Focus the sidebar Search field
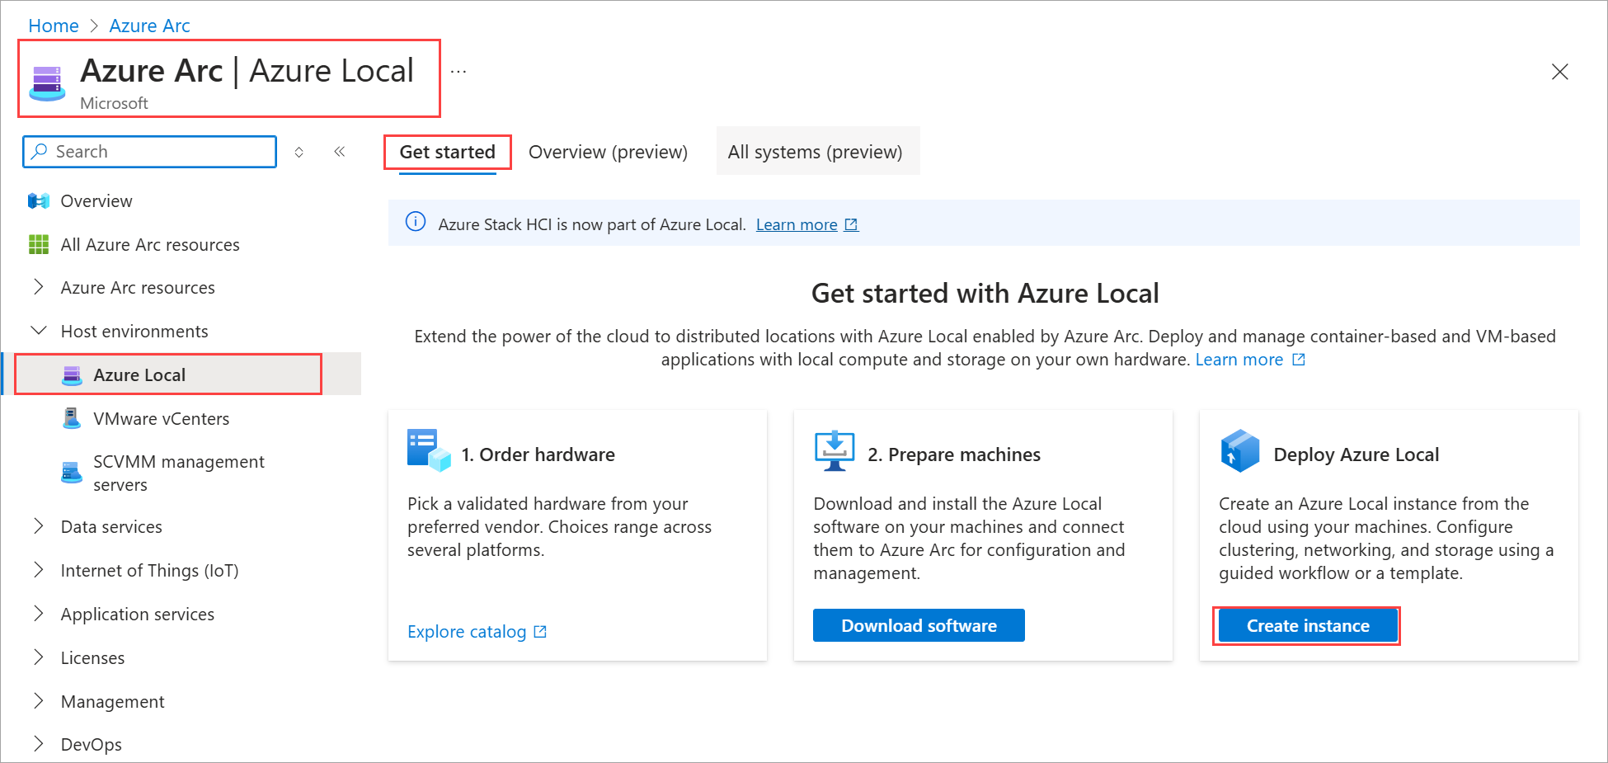 [x=157, y=152]
